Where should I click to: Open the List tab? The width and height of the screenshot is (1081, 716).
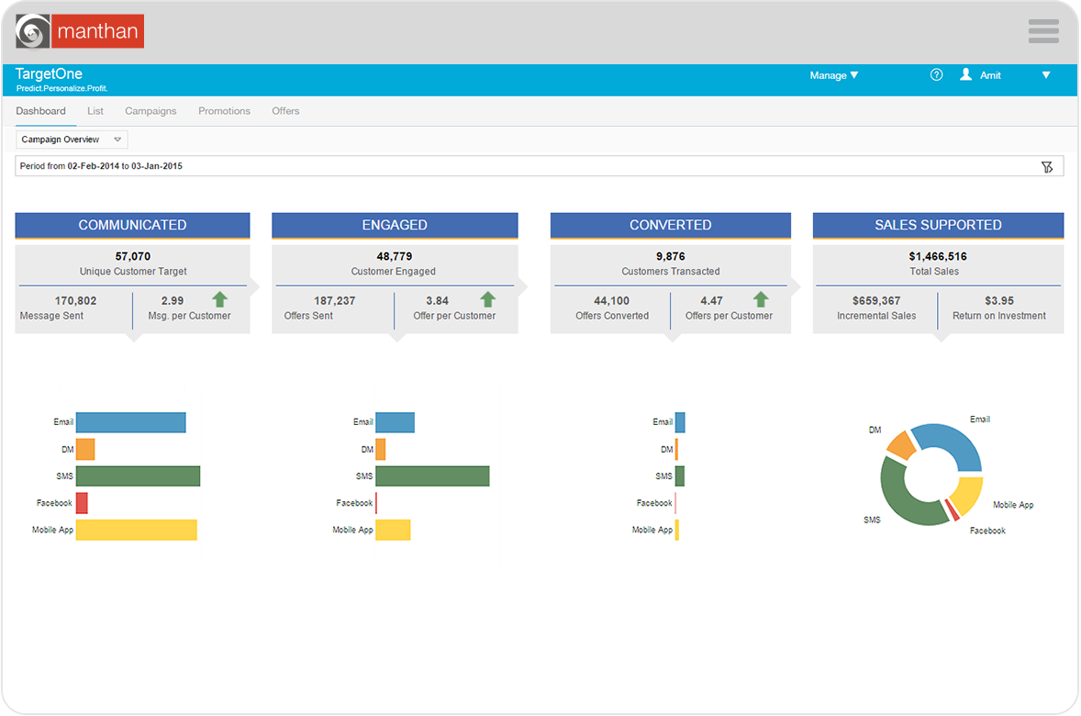tap(95, 110)
